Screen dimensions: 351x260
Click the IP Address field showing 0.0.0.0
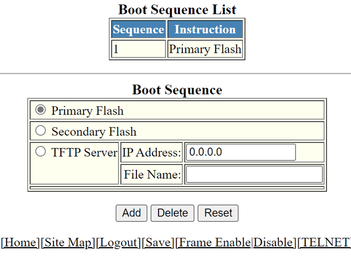[240, 152]
